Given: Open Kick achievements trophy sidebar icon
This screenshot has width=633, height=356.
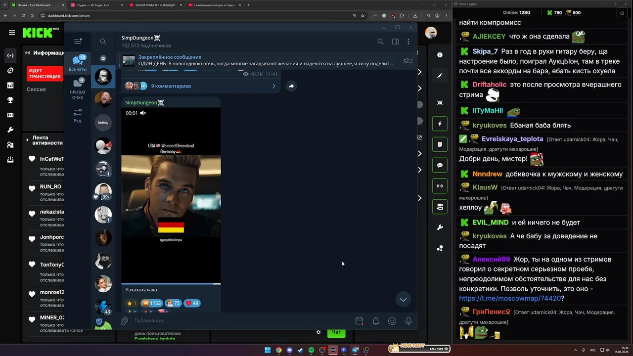Looking at the screenshot, I should pyautogui.click(x=10, y=100).
